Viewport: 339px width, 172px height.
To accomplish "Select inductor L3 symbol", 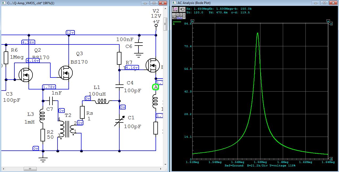I will (x=43, y=117).
